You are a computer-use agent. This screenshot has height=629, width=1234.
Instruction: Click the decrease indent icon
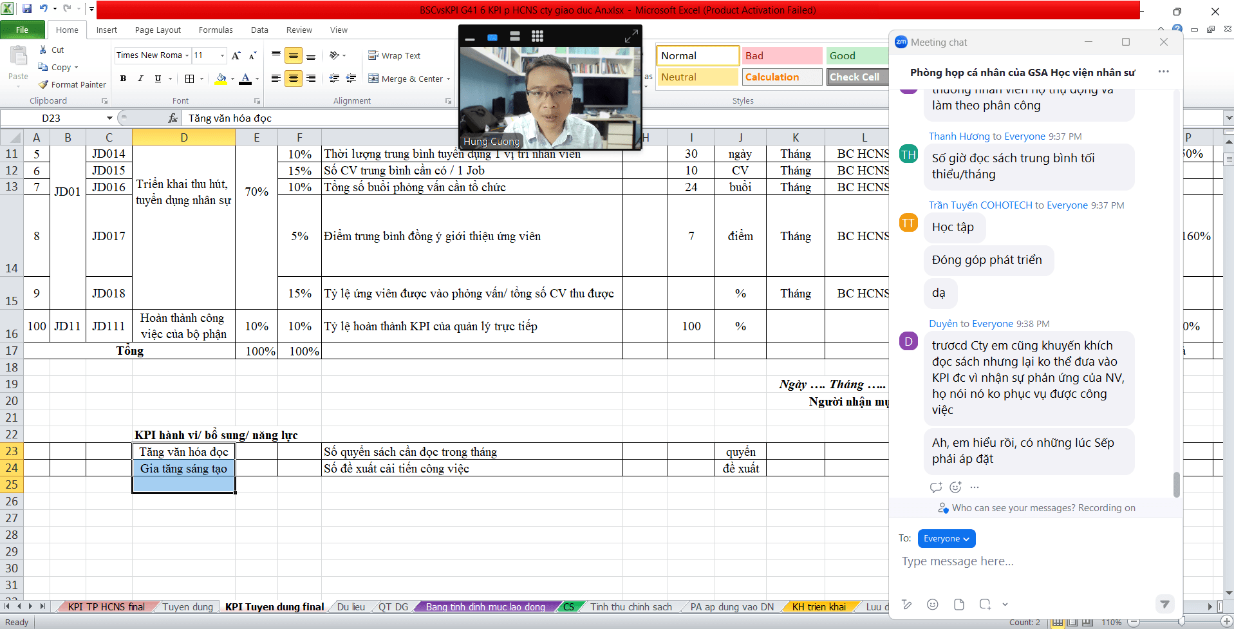[334, 79]
